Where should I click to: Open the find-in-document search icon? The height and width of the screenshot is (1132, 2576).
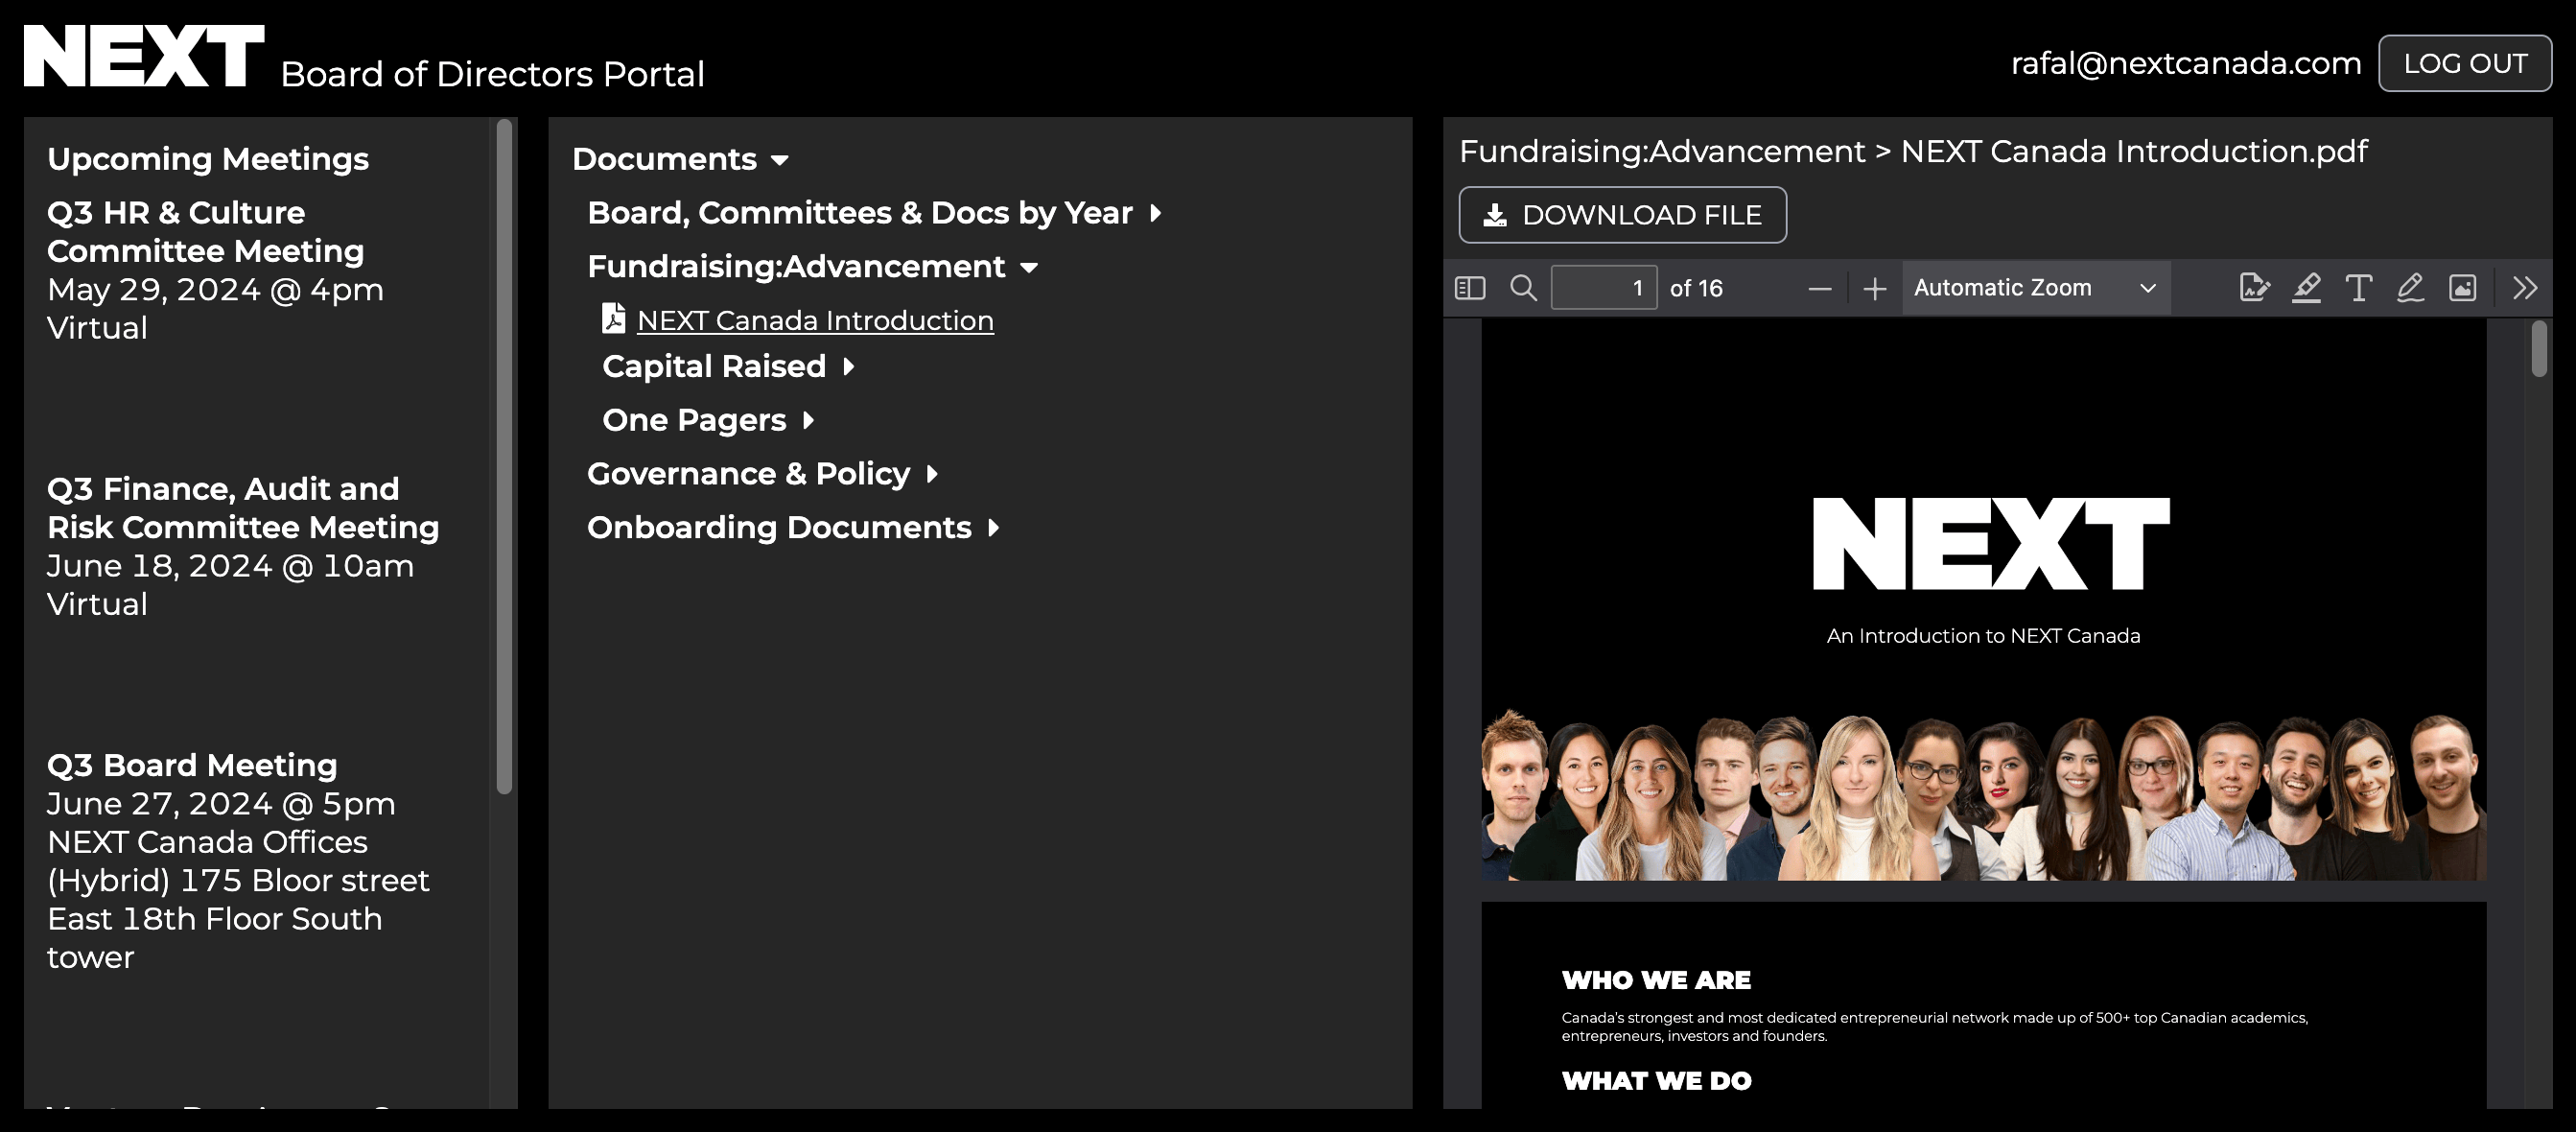[1523, 289]
